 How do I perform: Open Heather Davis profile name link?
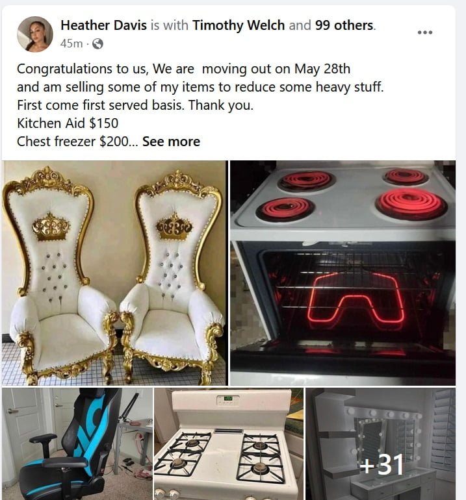coord(104,25)
